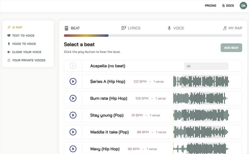Image resolution: width=249 pixels, height=154 pixels.
Task: Click the Waddle it take waveform
Action: [201, 132]
